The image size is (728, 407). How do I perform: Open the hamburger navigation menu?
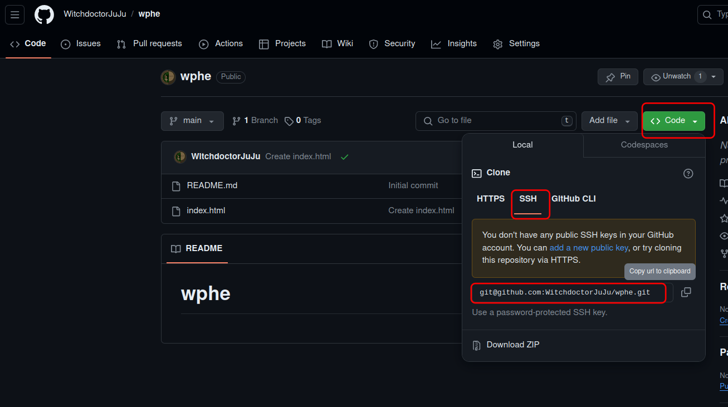click(x=14, y=14)
